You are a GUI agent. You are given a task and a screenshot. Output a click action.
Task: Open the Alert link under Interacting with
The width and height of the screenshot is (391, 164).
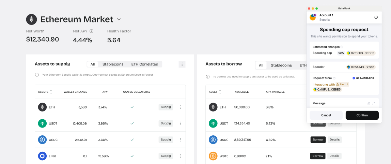point(342,84)
